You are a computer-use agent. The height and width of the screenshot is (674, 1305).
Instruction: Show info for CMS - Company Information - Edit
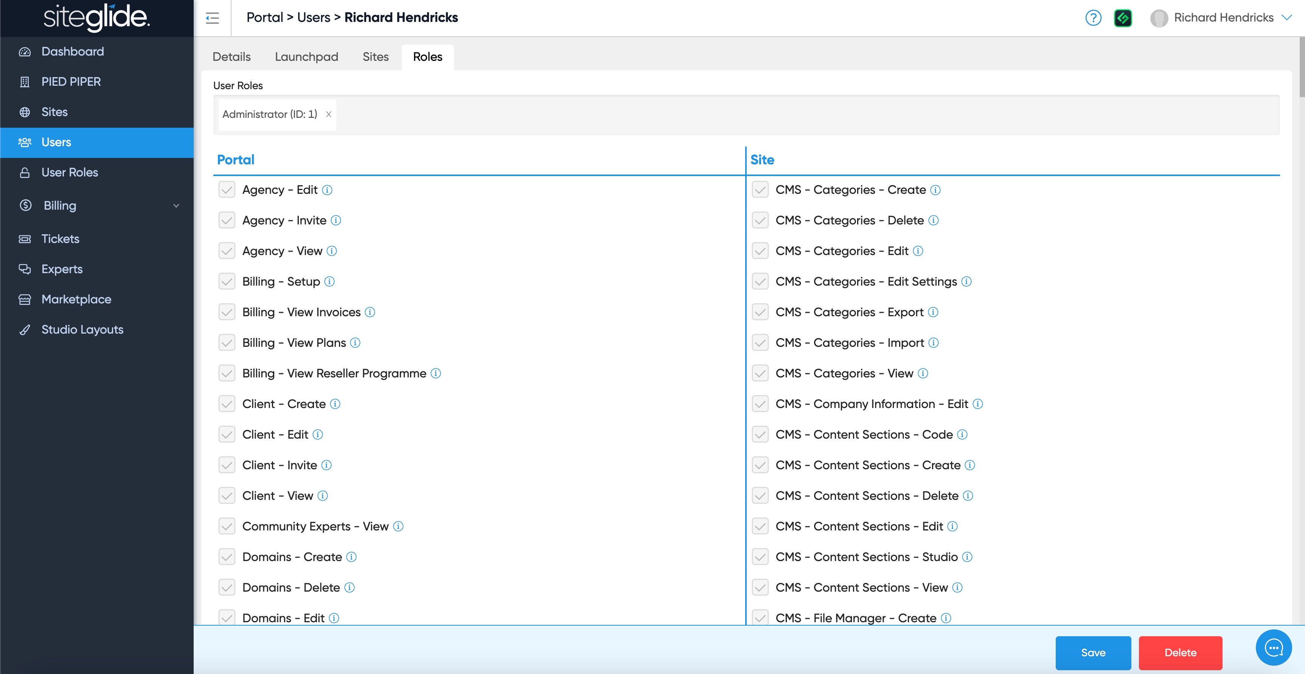pyautogui.click(x=978, y=404)
